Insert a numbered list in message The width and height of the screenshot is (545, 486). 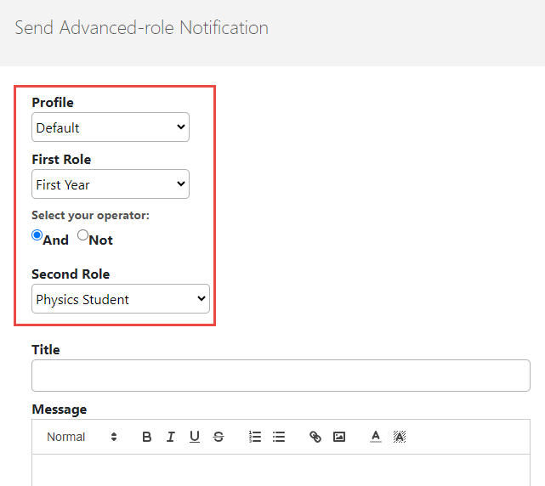coord(255,437)
